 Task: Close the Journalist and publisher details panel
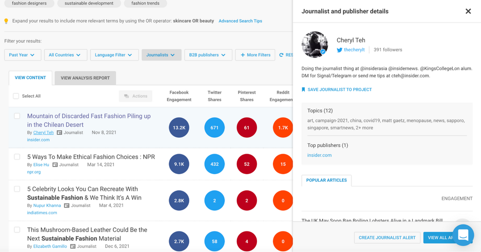click(x=468, y=11)
